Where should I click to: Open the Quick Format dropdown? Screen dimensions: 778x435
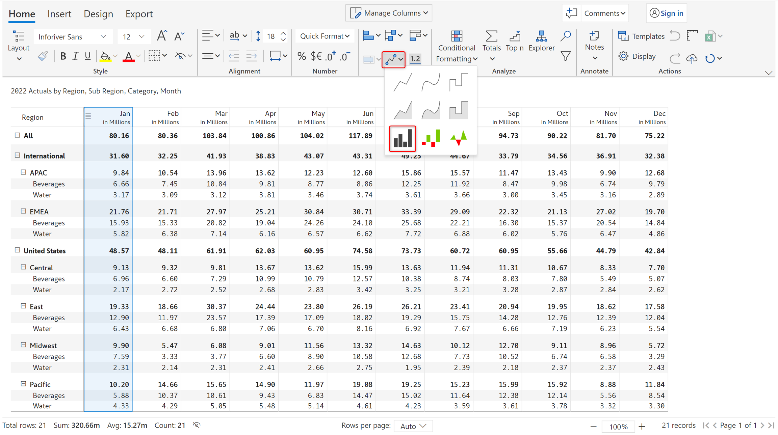324,36
